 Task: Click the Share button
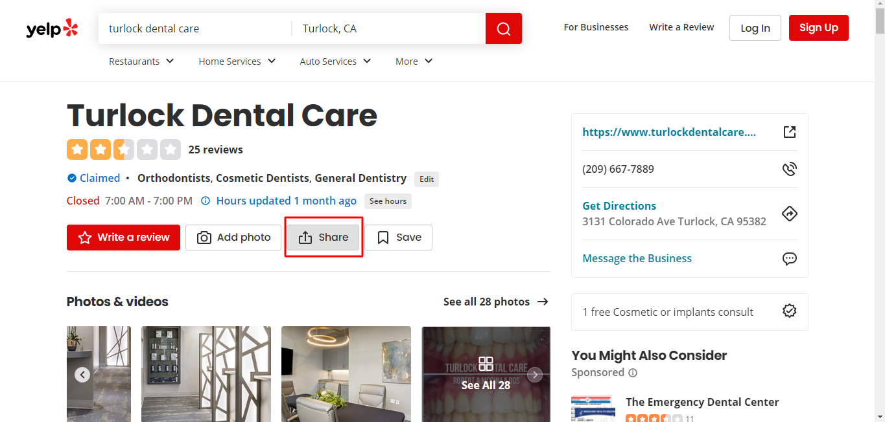tap(323, 238)
